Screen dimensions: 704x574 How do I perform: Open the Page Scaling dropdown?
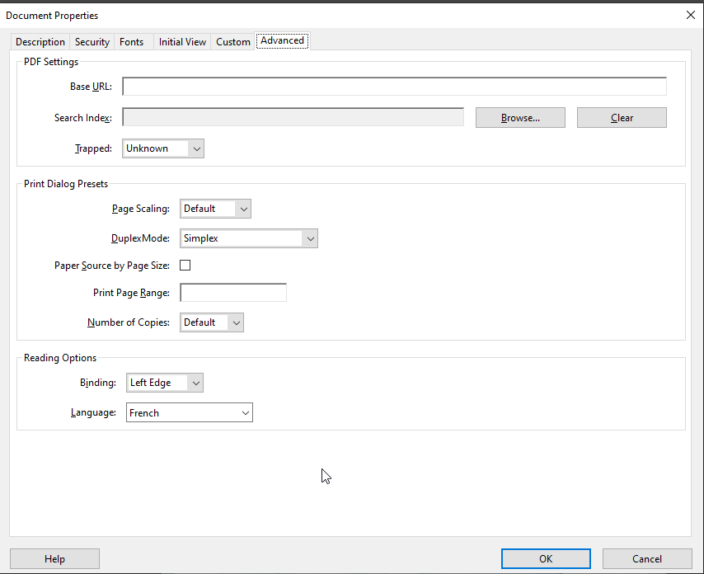(216, 209)
